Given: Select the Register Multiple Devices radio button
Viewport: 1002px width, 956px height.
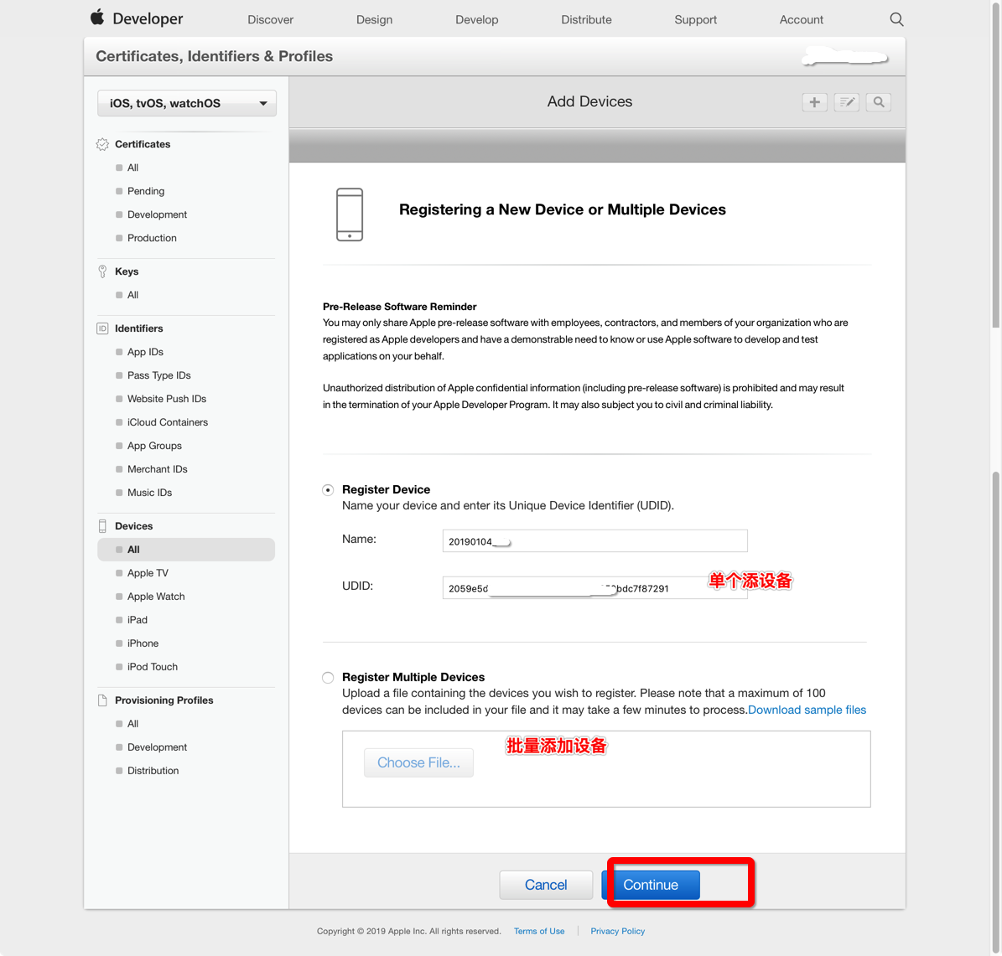Looking at the screenshot, I should (328, 678).
